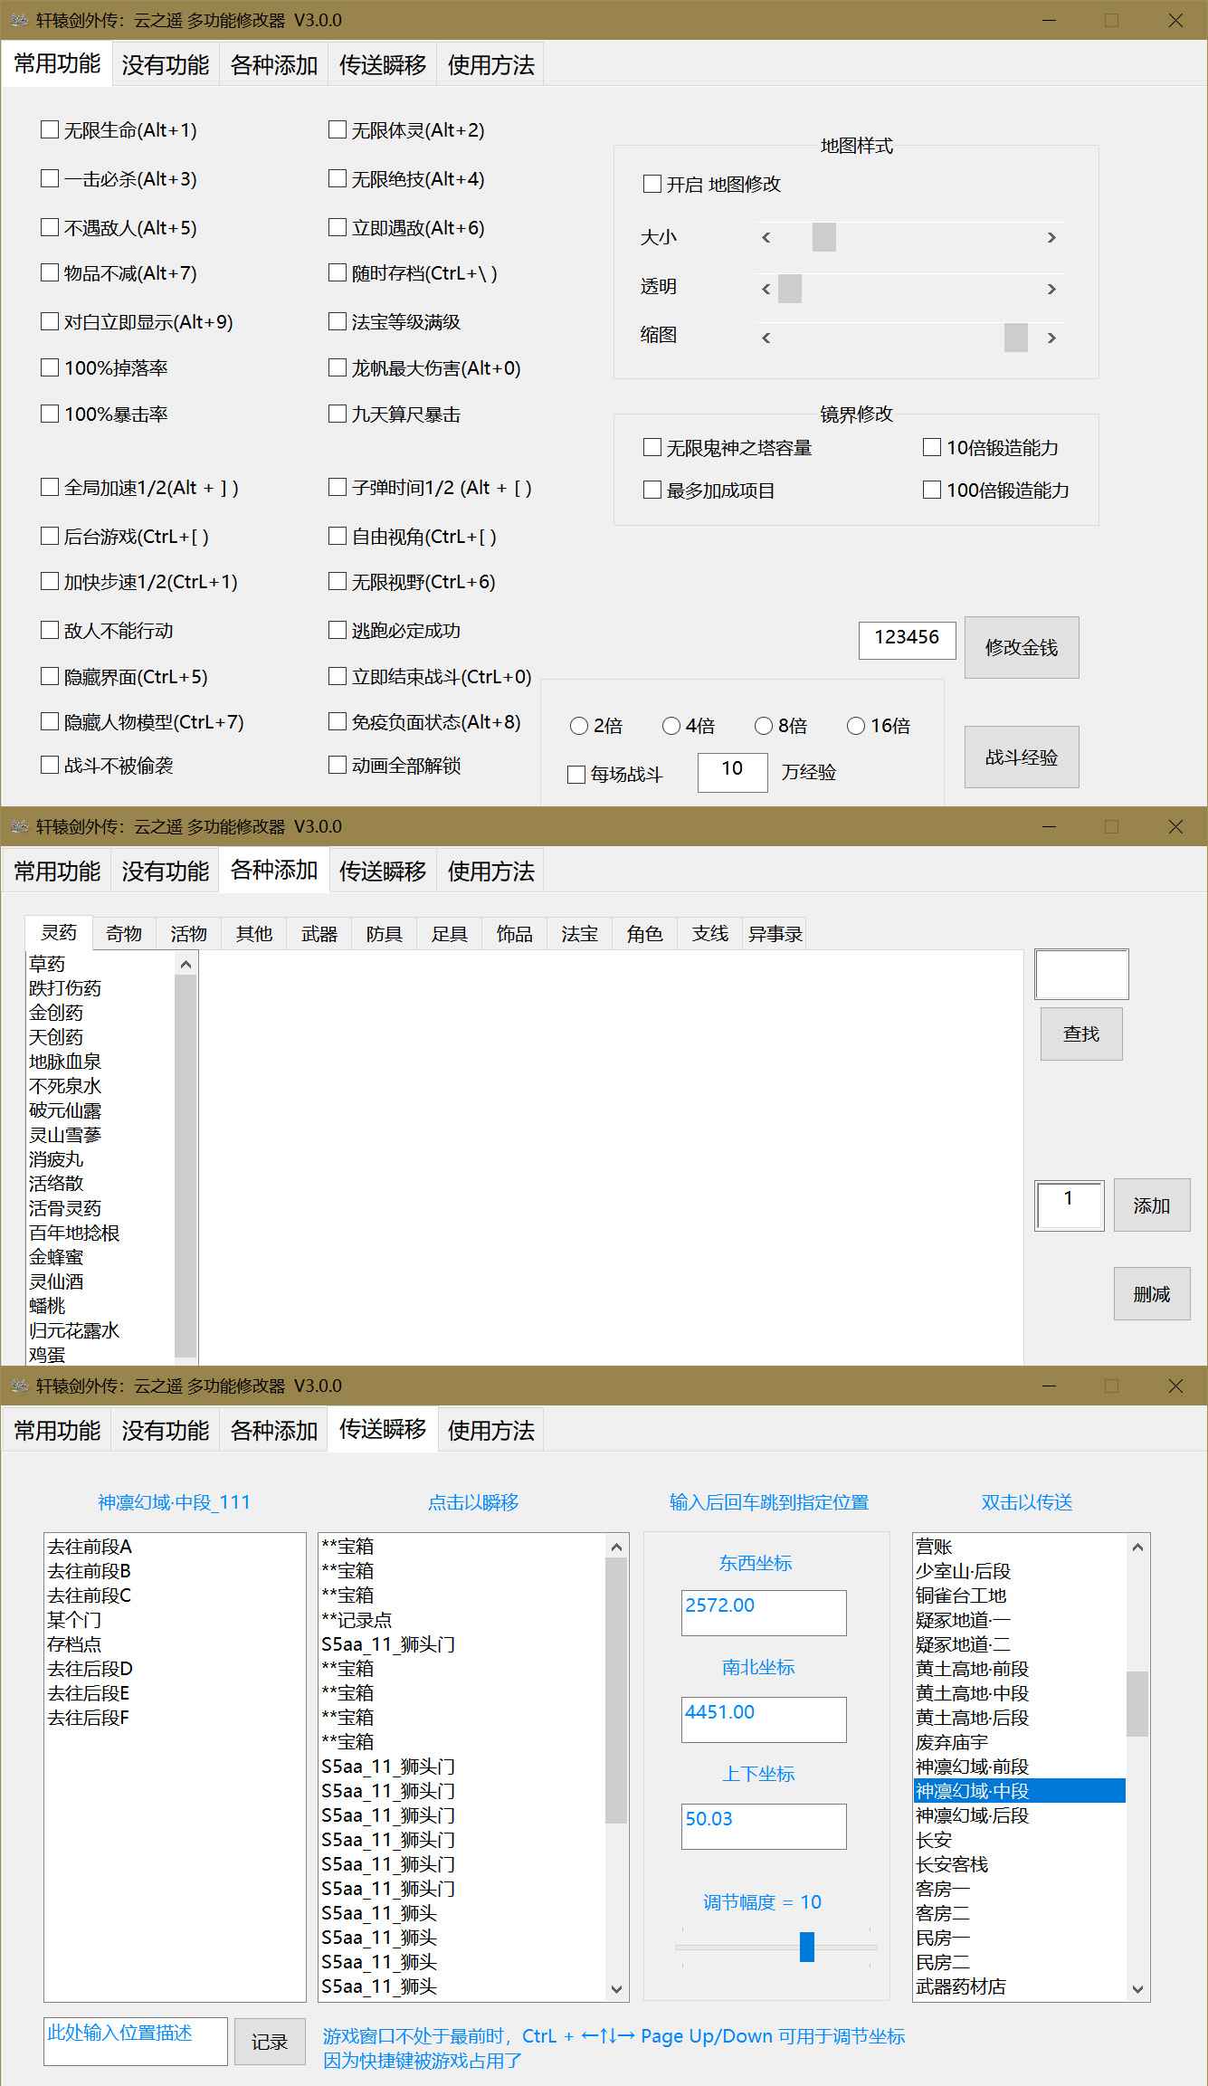The width and height of the screenshot is (1208, 2086).
Task: Click the blue 调节幅度 slider handle
Action: [807, 1947]
